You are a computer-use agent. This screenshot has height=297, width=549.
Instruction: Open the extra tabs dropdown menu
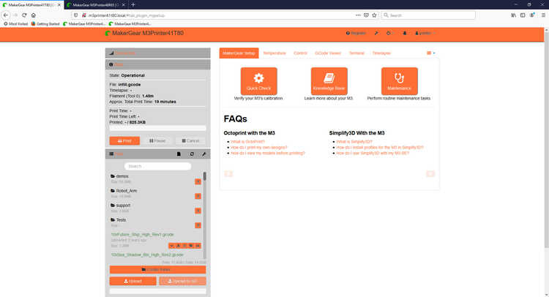coord(431,53)
